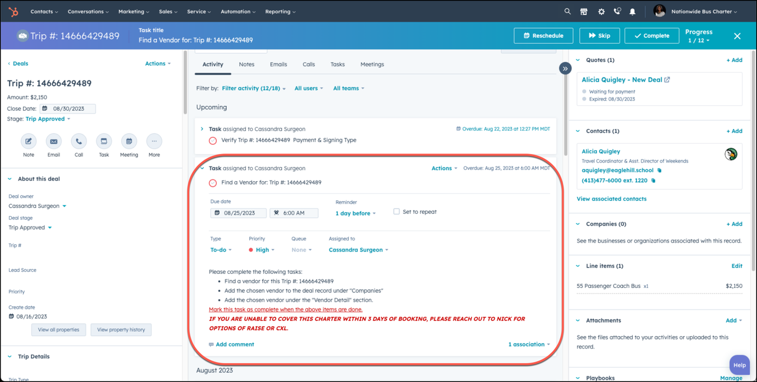The width and height of the screenshot is (757, 382).
Task: Open the task Type To-do dropdown
Action: coord(221,250)
